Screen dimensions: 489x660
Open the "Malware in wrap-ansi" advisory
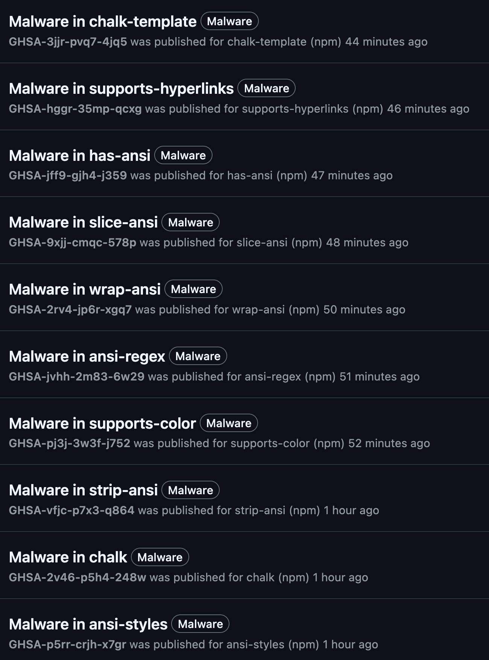pos(85,289)
